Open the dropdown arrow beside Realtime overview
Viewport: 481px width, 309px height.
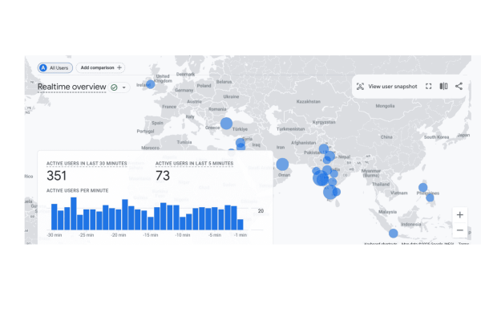124,87
